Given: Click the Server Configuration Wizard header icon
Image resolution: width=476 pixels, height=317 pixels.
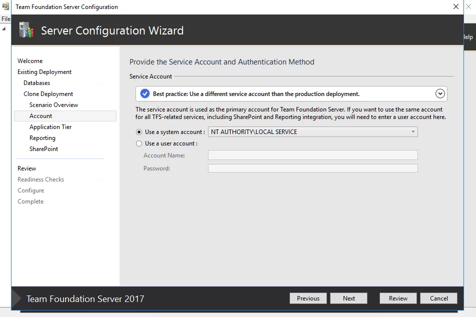Looking at the screenshot, I should [26, 30].
